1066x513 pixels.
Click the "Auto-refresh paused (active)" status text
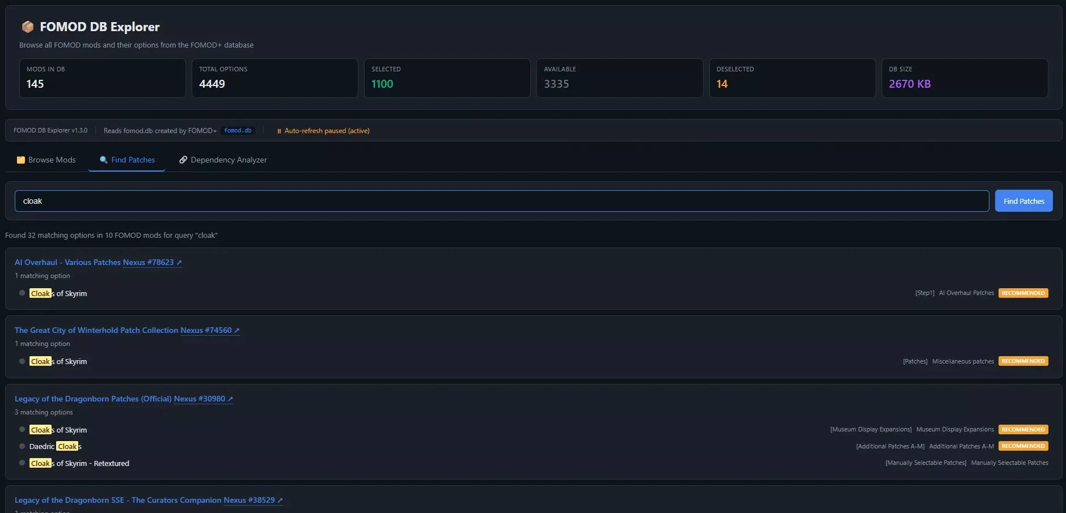327,131
